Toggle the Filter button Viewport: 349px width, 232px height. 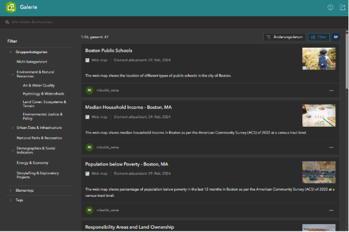tap(319, 37)
